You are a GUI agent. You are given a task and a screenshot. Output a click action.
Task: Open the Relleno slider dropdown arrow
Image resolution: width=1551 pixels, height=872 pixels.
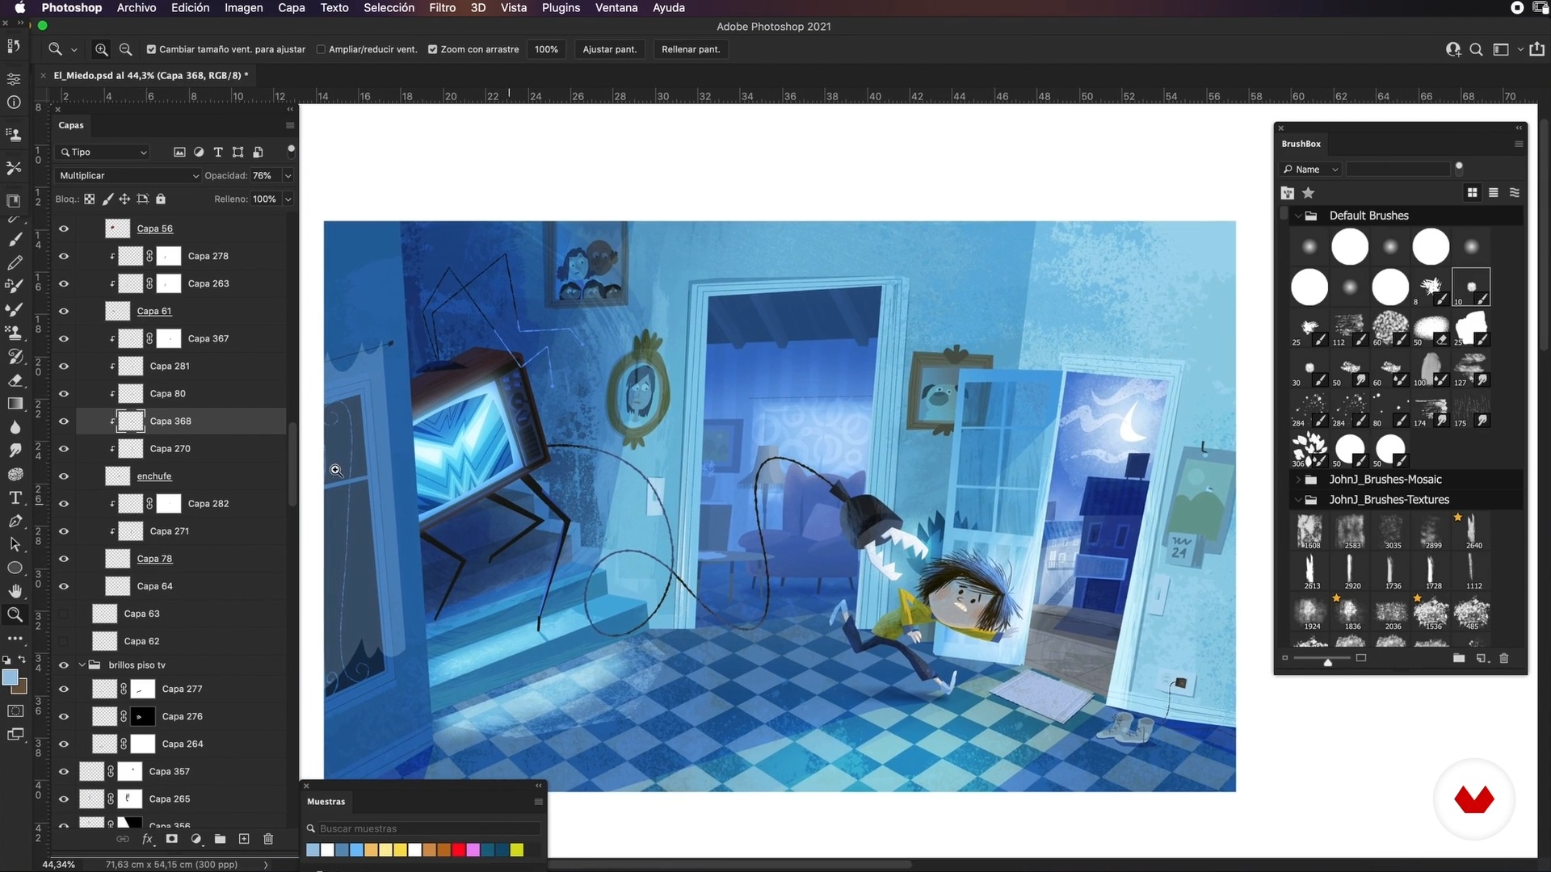pos(288,199)
